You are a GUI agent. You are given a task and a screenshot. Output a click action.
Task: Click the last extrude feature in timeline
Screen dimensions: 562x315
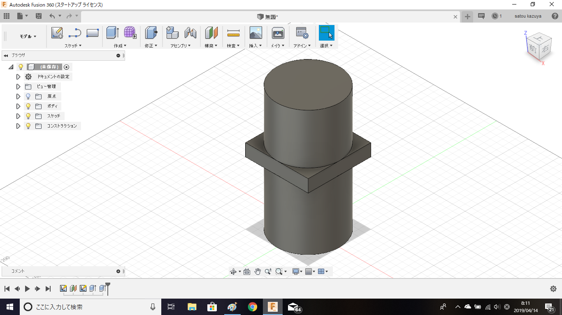[102, 288]
